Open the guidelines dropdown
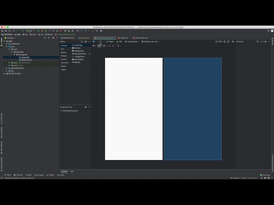Screen dimensions: 274x205 (119, 46)
